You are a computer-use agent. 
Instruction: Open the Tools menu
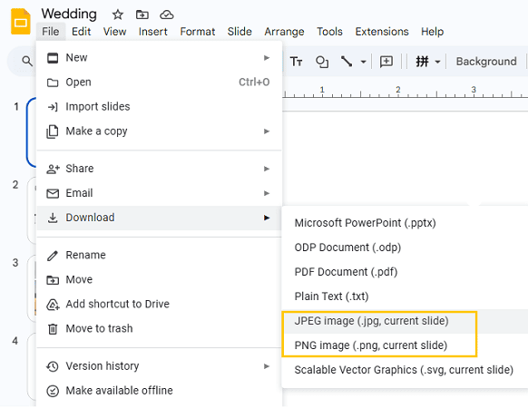[x=329, y=32]
